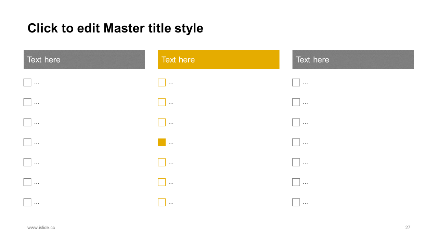This screenshot has width=438, height=246.
Task: Check the second checkbox in right column
Action: tap(296, 102)
